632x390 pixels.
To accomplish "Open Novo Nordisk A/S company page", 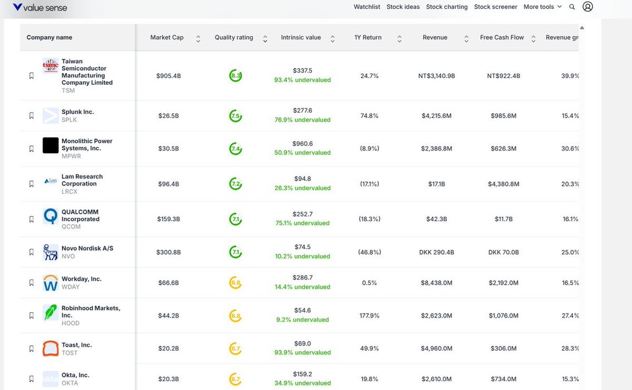I will coord(87,248).
